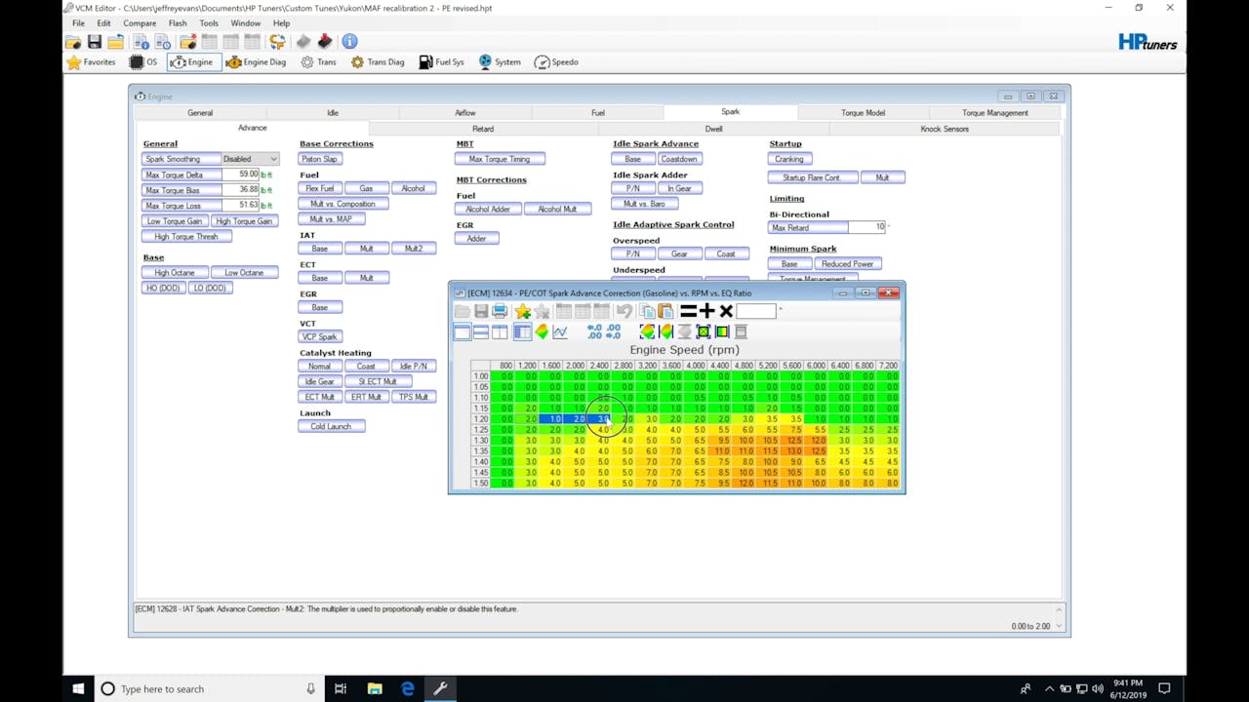1249x702 pixels.
Task: Click the blue info icon in toolbar
Action: click(349, 42)
